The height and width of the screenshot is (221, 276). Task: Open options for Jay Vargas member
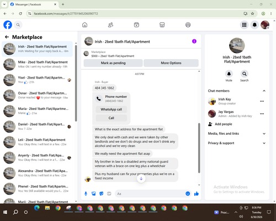(262, 114)
